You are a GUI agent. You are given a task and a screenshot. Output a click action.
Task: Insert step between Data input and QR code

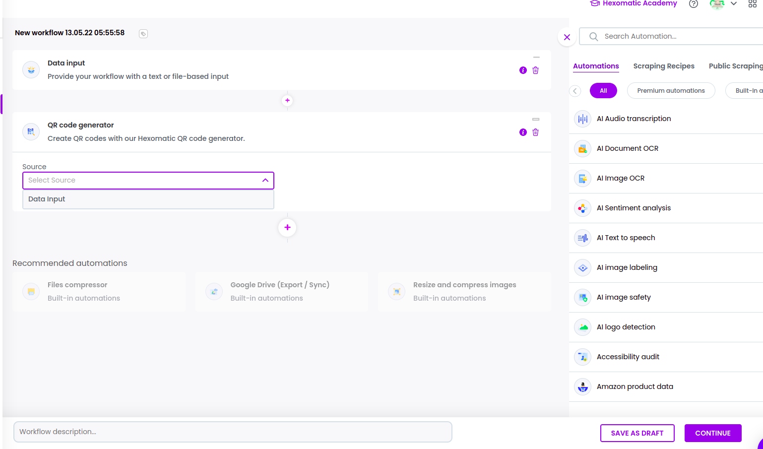[287, 101]
